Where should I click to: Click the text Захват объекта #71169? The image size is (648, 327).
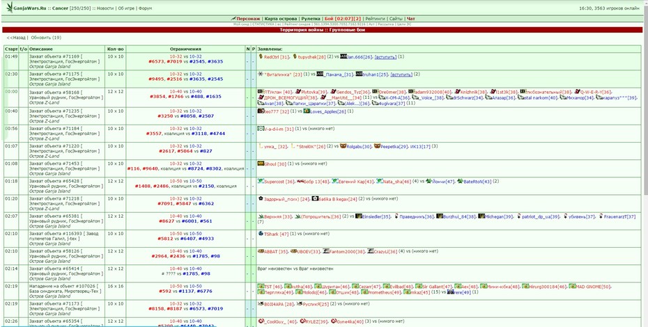[54, 56]
